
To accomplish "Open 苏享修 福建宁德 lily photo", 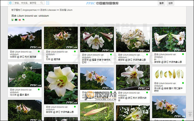I will pyautogui.click(x=97, y=39).
